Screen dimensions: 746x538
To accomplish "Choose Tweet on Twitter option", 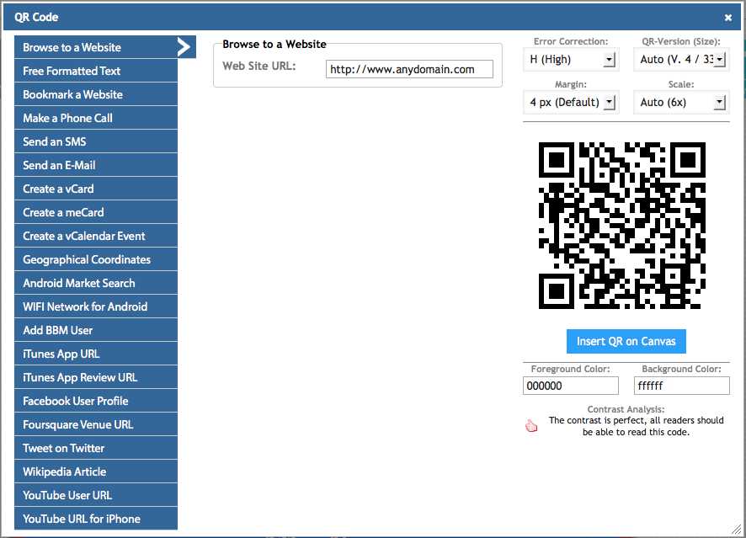I will [x=96, y=448].
